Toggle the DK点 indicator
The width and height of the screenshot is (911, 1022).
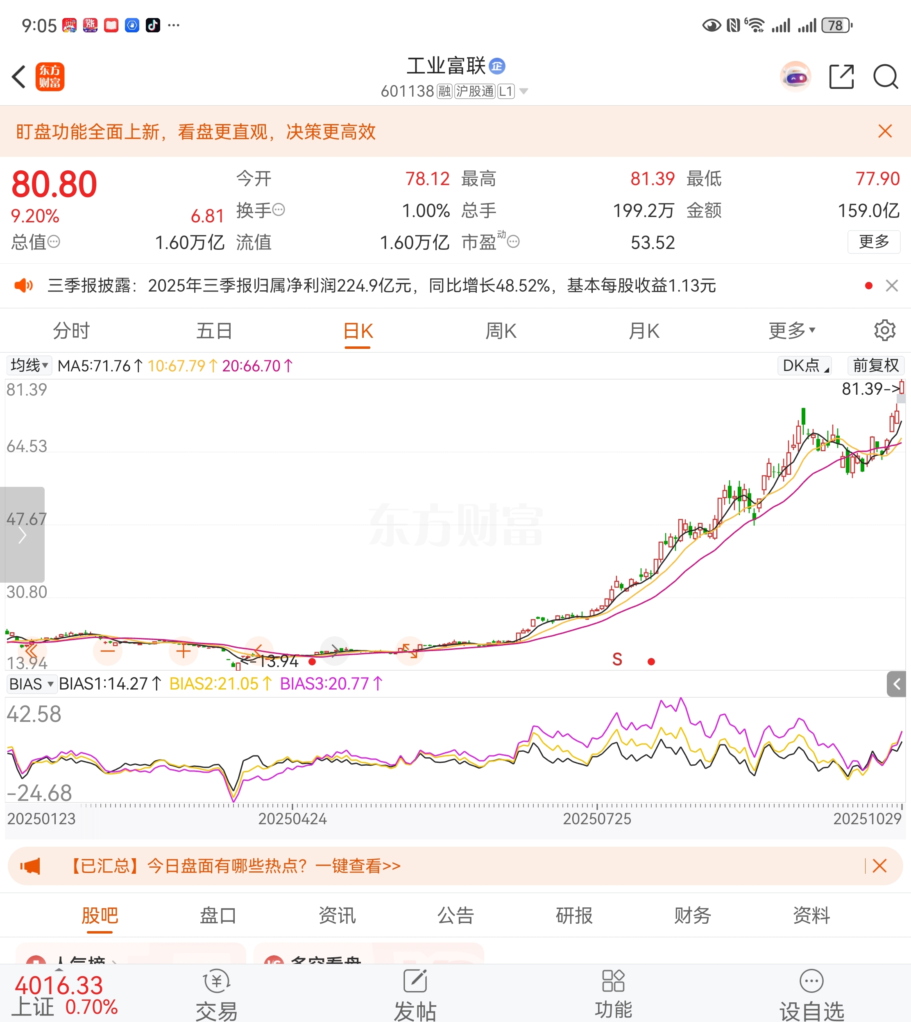click(804, 366)
